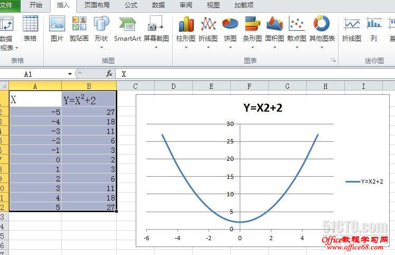Expand the Line chart dropdown arrow

pos(208,47)
